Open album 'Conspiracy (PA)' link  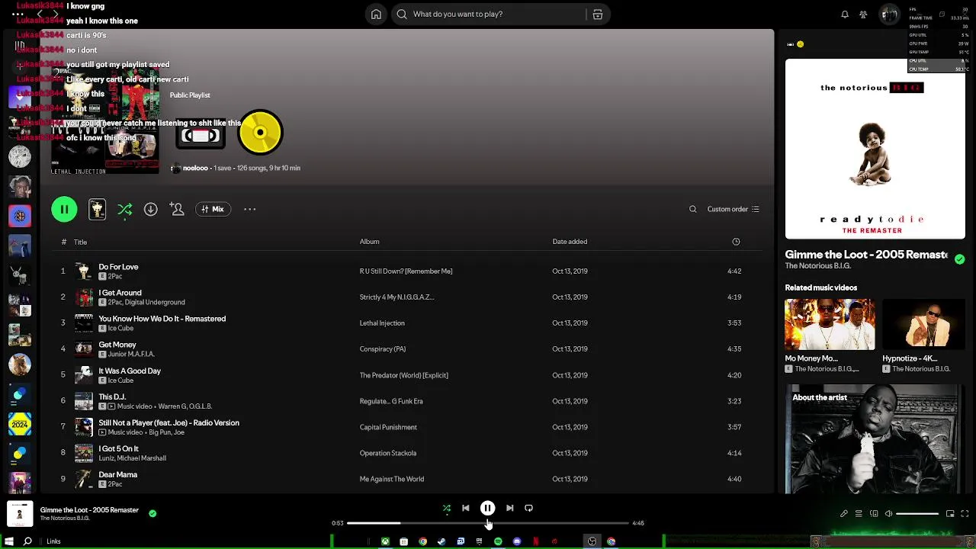pyautogui.click(x=383, y=349)
